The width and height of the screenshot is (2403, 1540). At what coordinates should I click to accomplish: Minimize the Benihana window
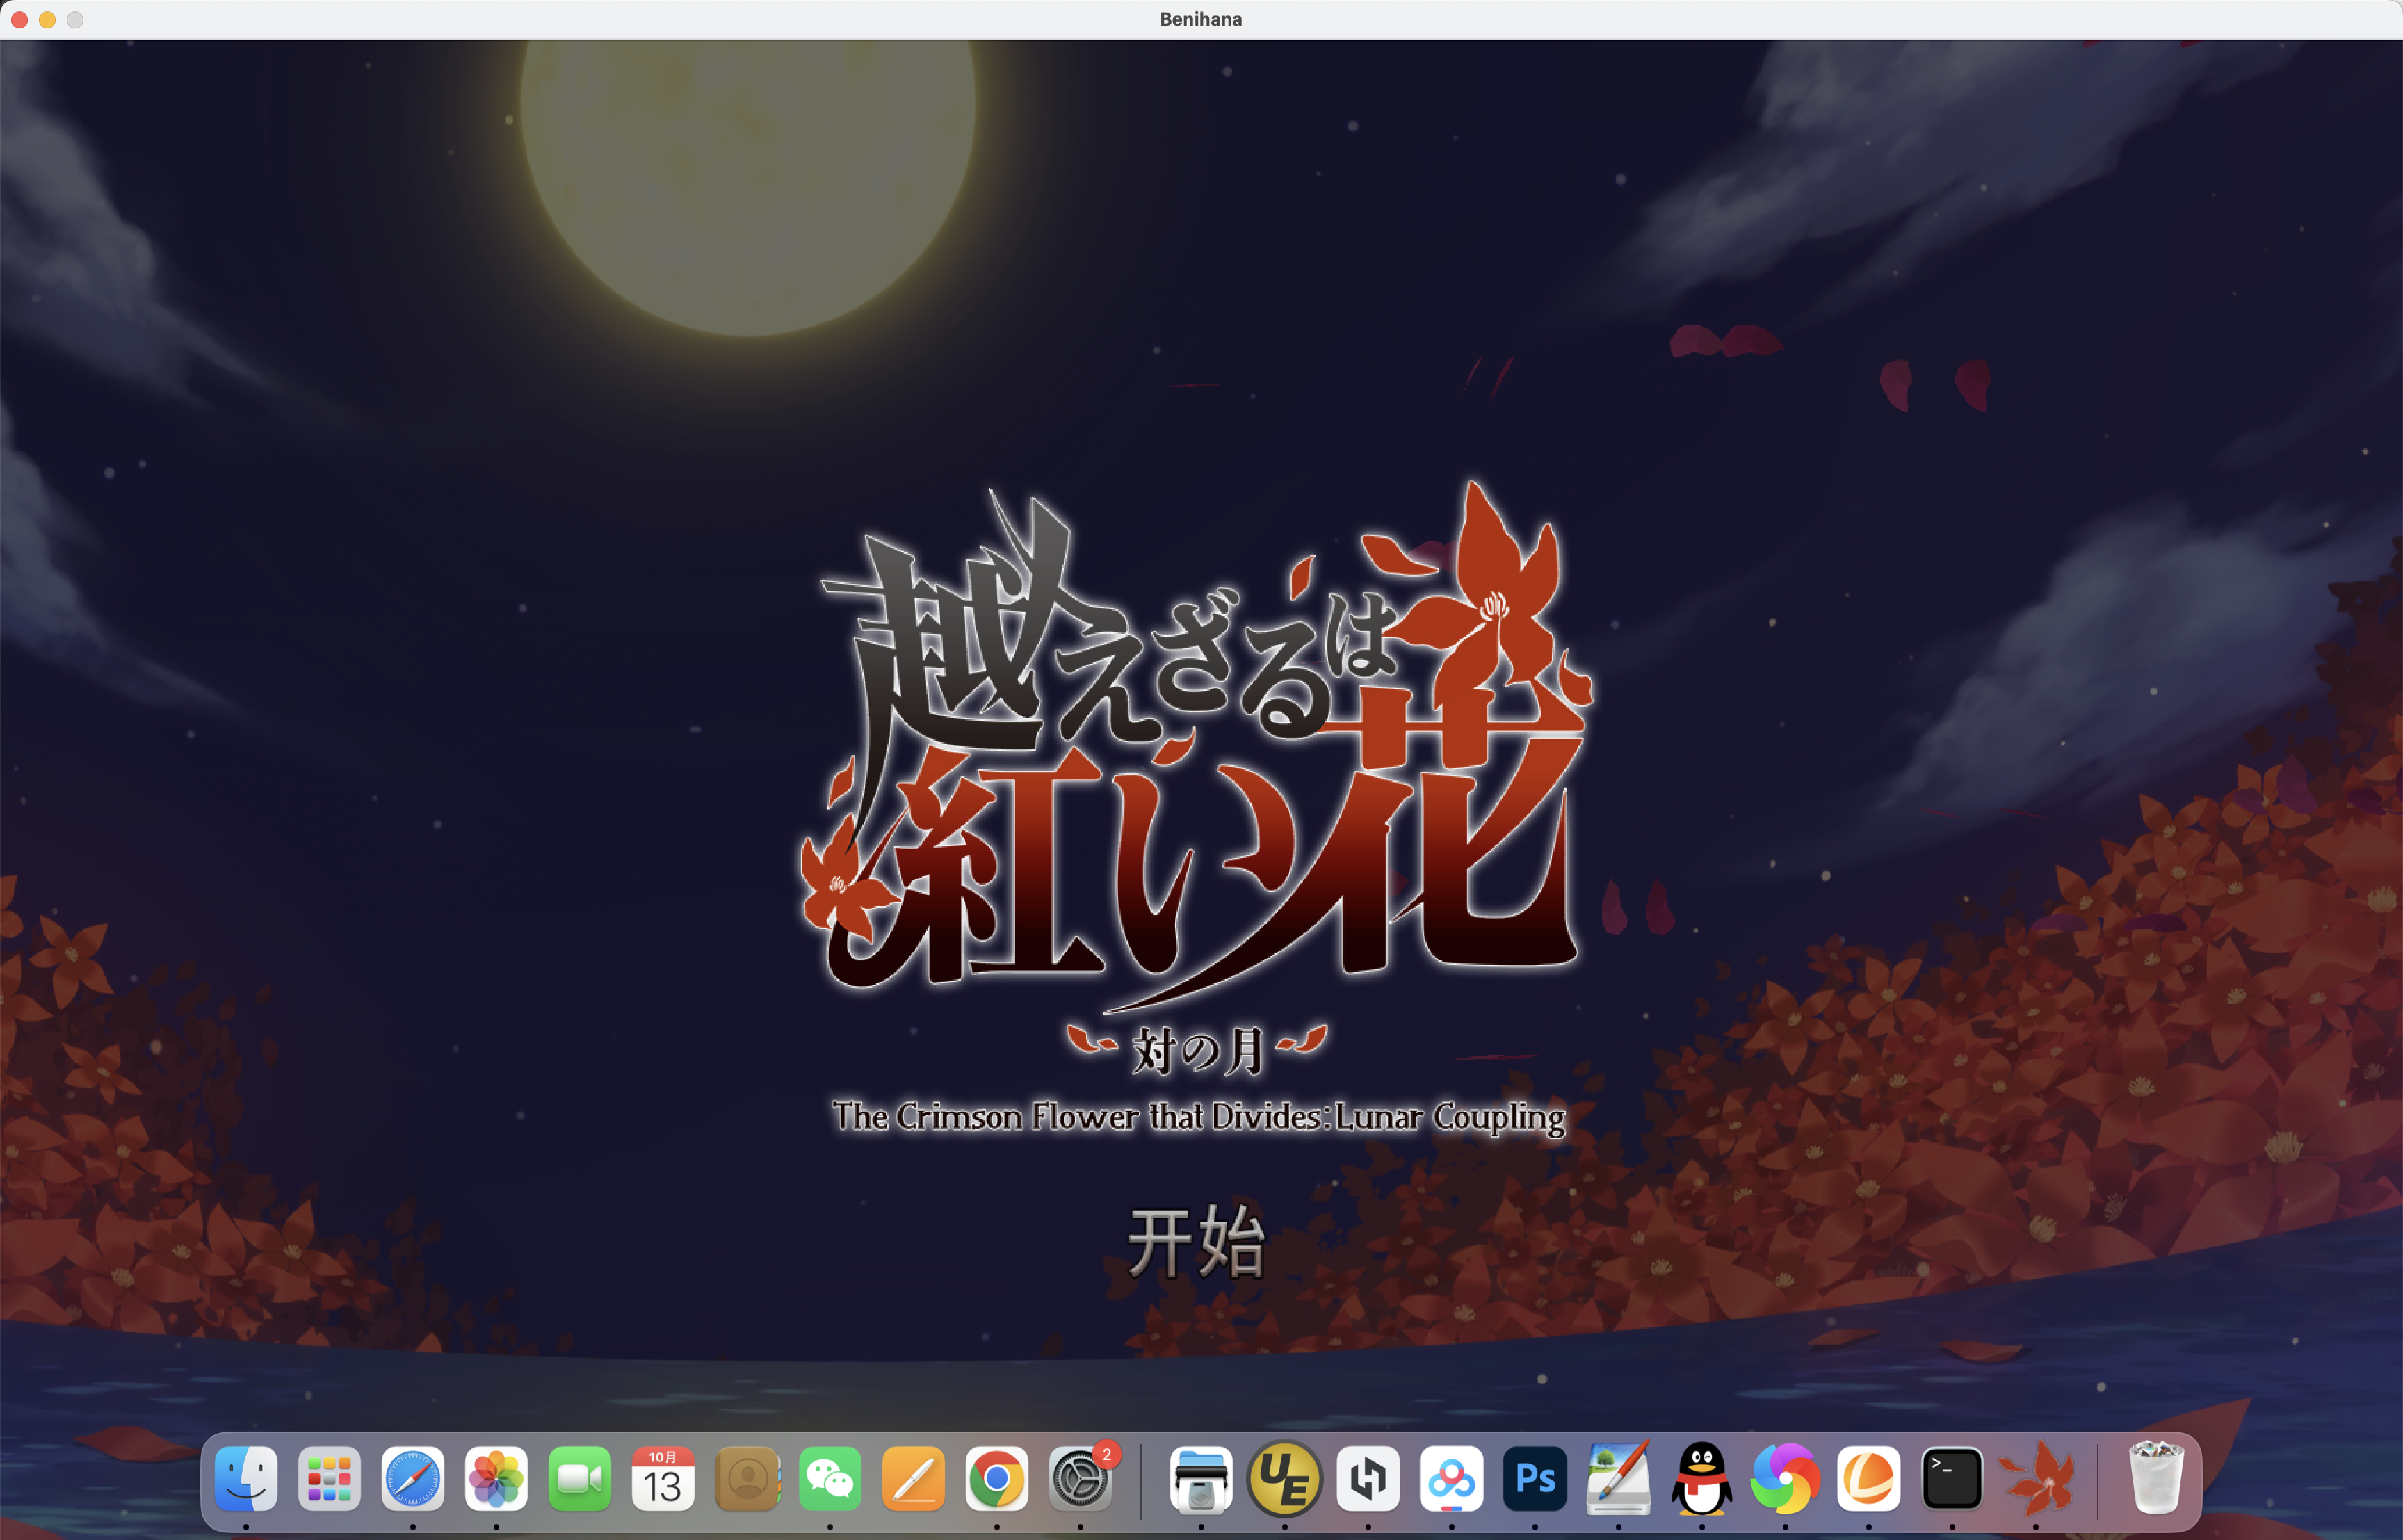coord(47,19)
